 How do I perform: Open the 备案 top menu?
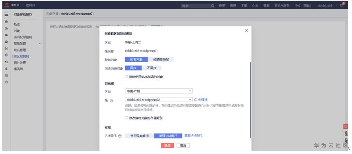(x=266, y=6)
